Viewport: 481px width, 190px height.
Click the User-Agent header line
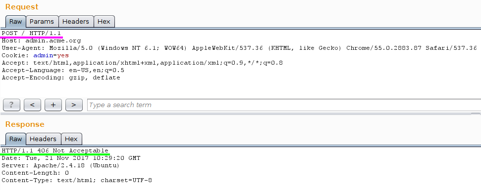[x=239, y=48]
